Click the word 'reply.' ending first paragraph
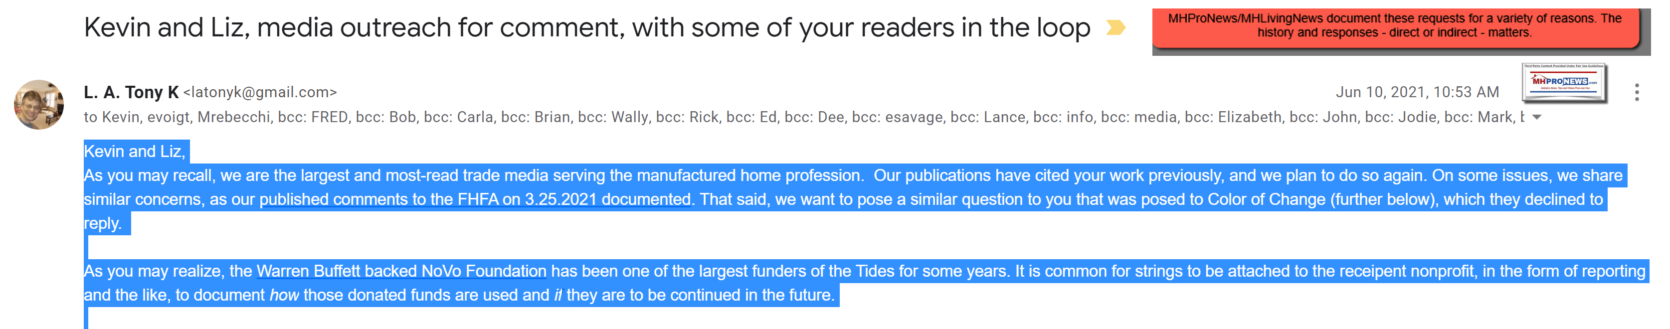1670x329 pixels. click(x=103, y=223)
